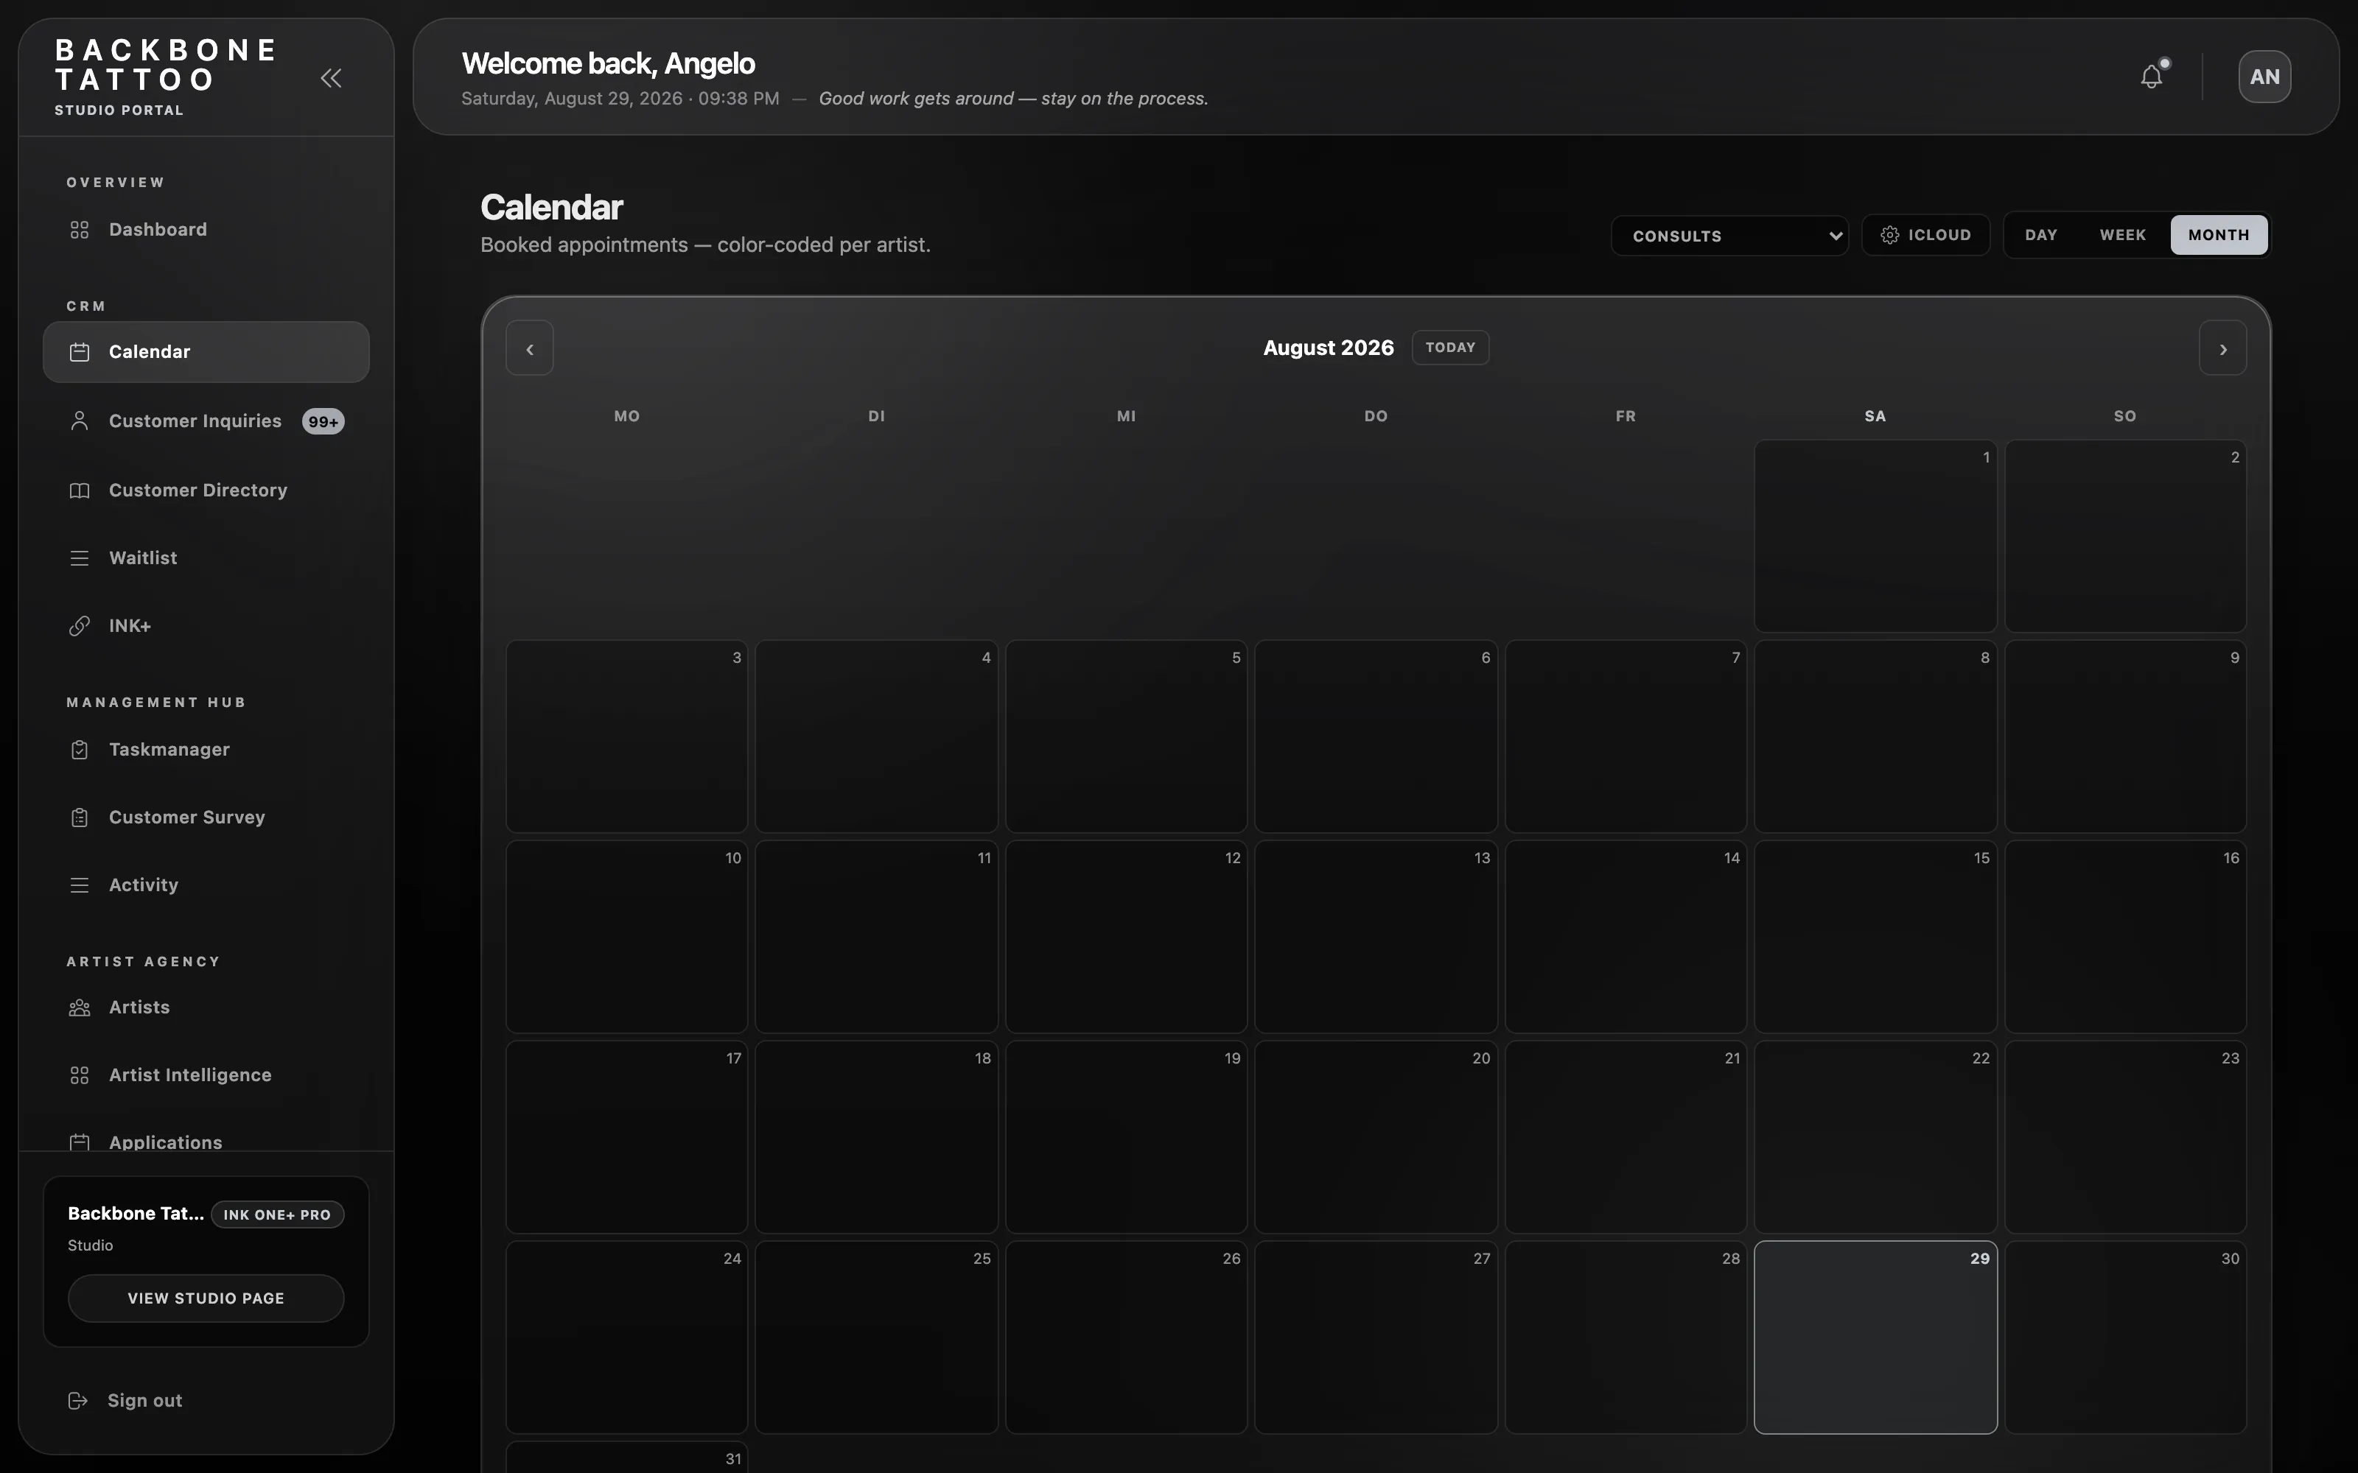Open Taskmanager in Management Hub
This screenshot has width=2358, height=1473.
(206, 749)
